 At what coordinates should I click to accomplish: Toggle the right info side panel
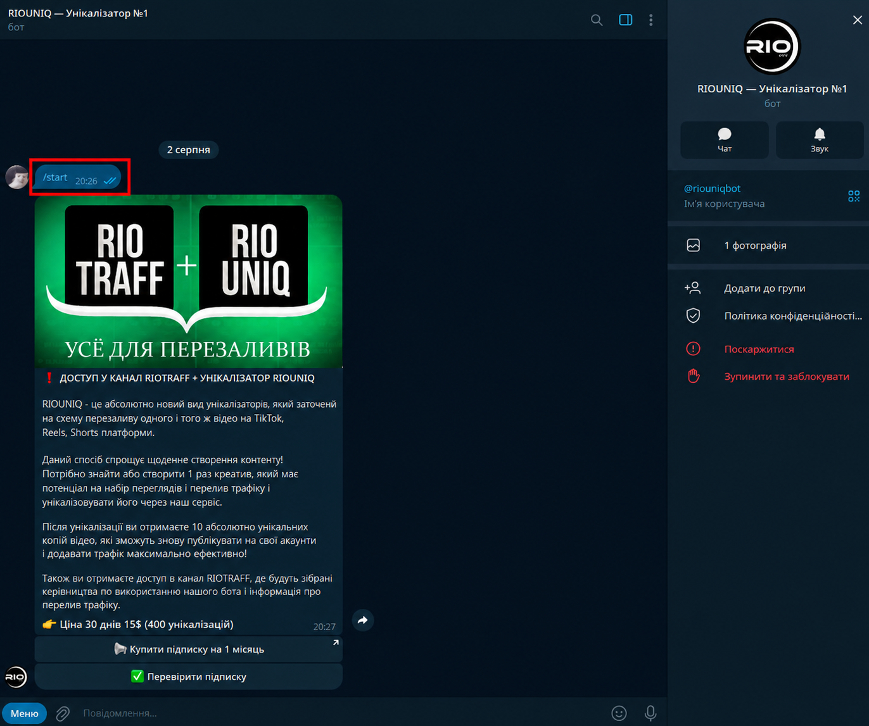pyautogui.click(x=625, y=20)
